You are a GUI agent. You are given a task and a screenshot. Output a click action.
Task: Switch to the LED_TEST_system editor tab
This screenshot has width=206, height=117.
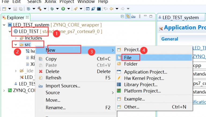(182, 18)
